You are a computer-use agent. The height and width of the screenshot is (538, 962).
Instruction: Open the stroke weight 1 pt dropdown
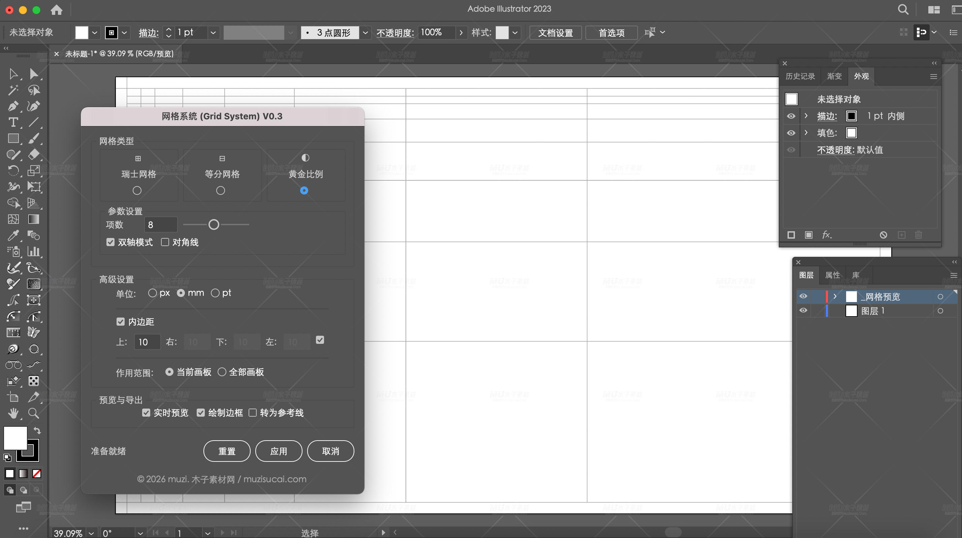tap(213, 32)
